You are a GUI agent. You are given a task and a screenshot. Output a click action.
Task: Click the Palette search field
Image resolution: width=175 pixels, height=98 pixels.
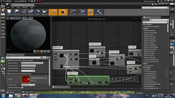(156, 22)
